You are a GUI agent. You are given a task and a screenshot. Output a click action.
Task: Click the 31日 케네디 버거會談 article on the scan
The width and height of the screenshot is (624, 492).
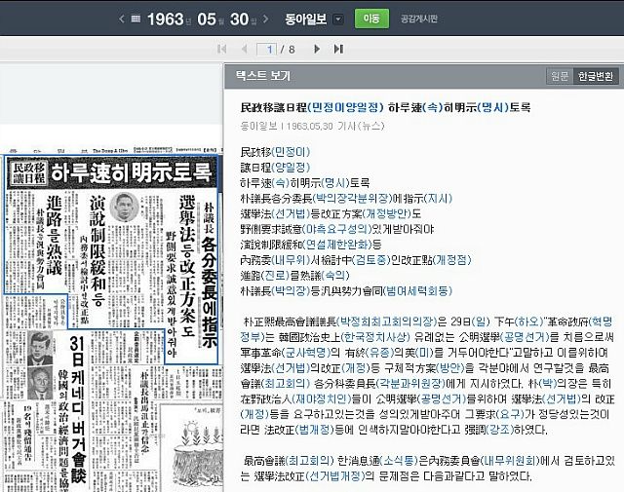[x=78, y=412]
